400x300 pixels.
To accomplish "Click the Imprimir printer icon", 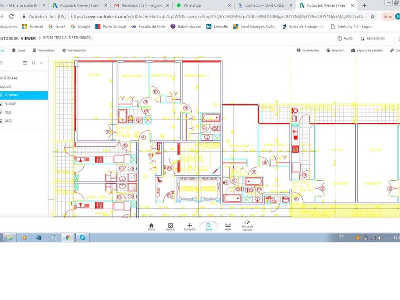I will tap(335, 50).
